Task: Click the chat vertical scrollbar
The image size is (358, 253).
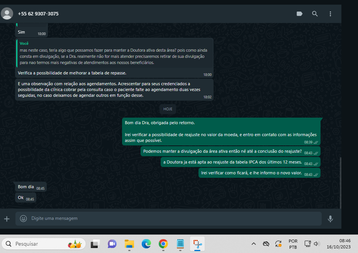Action: tap(340, 181)
